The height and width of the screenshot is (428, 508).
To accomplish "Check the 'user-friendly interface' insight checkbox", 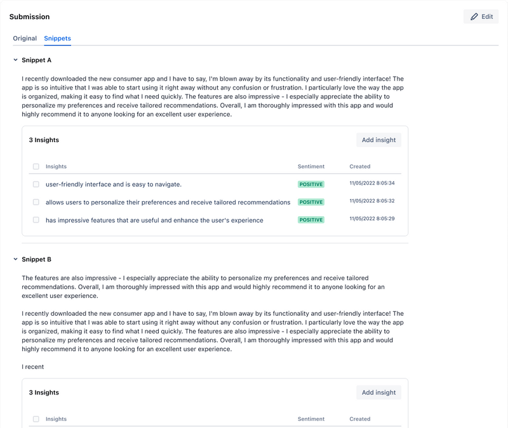I will tap(36, 185).
